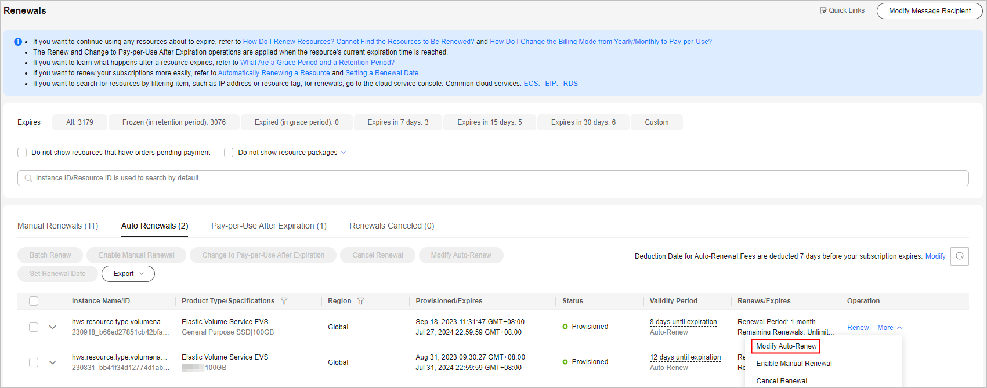
Task: Choose Modify Auto-Renew from the menu
Action: (x=786, y=346)
